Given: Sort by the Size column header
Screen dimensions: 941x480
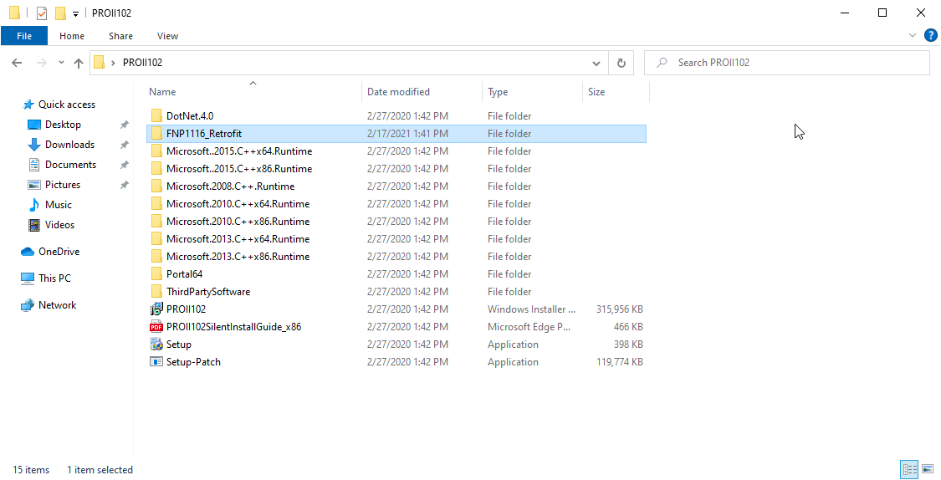Looking at the screenshot, I should 596,92.
